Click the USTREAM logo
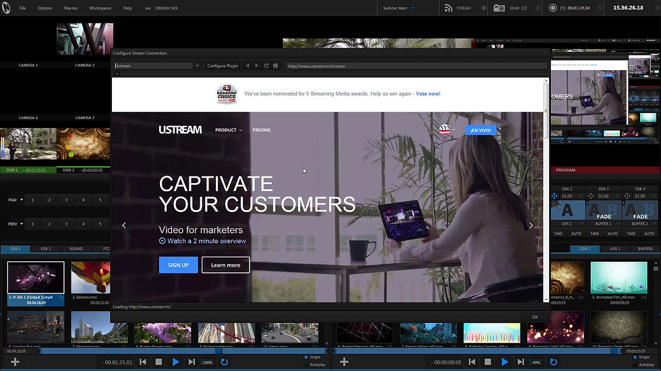 pos(180,129)
